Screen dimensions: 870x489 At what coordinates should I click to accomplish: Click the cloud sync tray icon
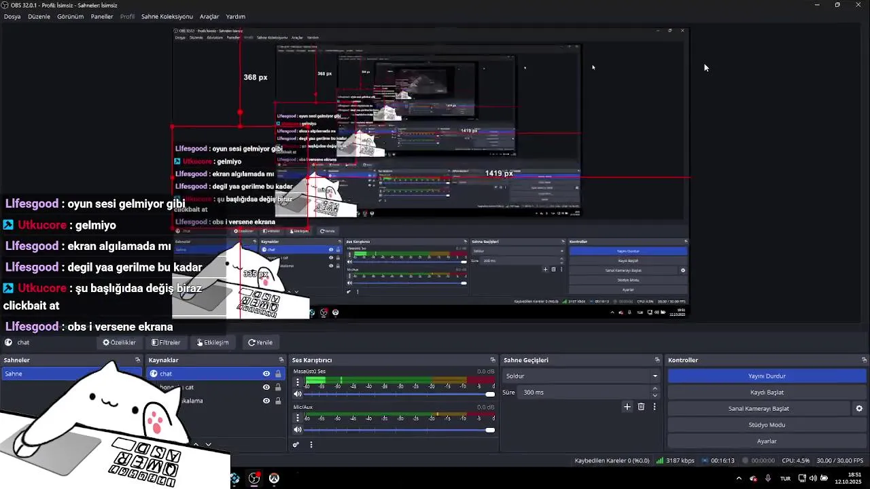tap(753, 478)
